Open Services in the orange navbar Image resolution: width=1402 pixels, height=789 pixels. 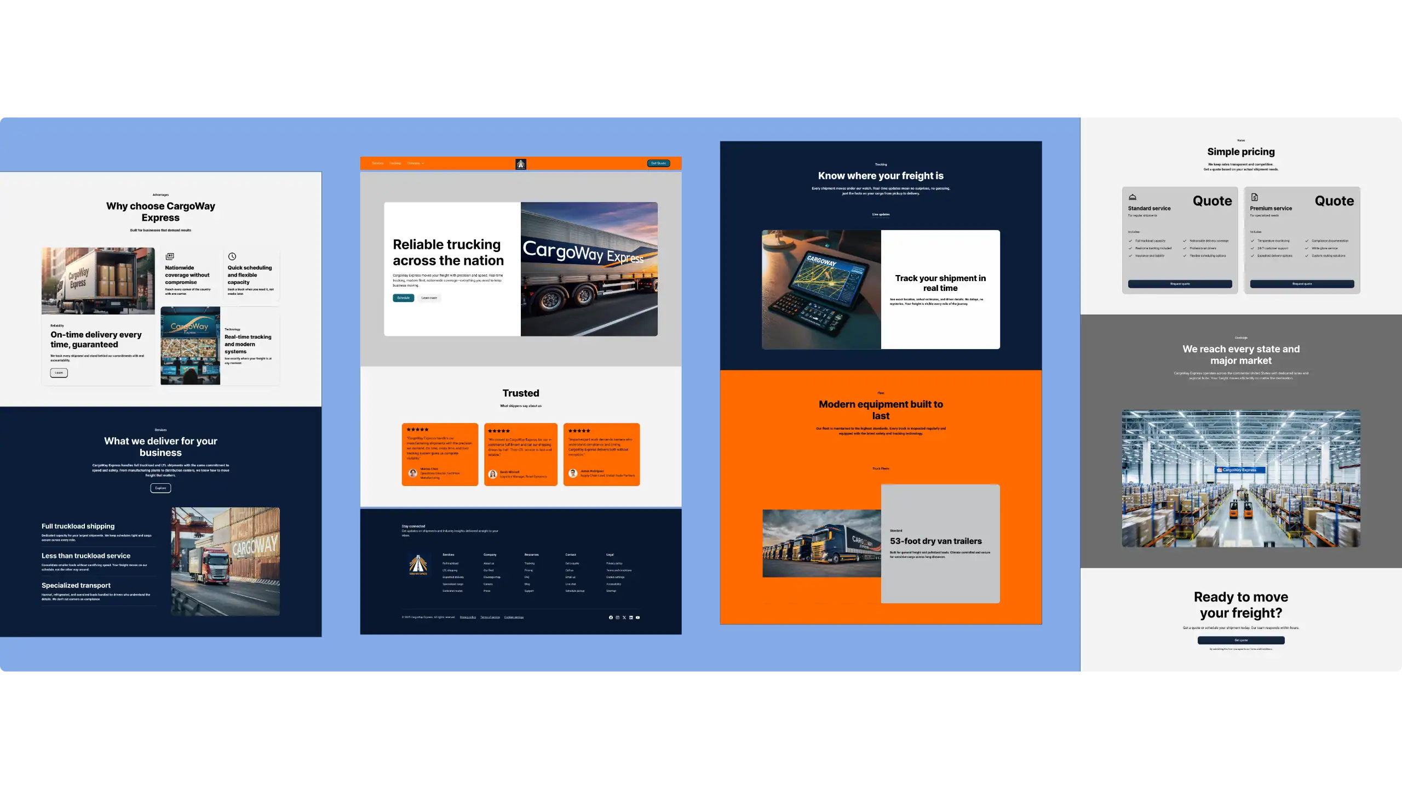click(x=378, y=163)
